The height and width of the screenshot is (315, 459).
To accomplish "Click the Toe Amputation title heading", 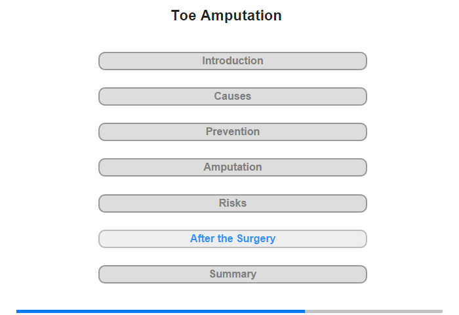I will 226,15.
